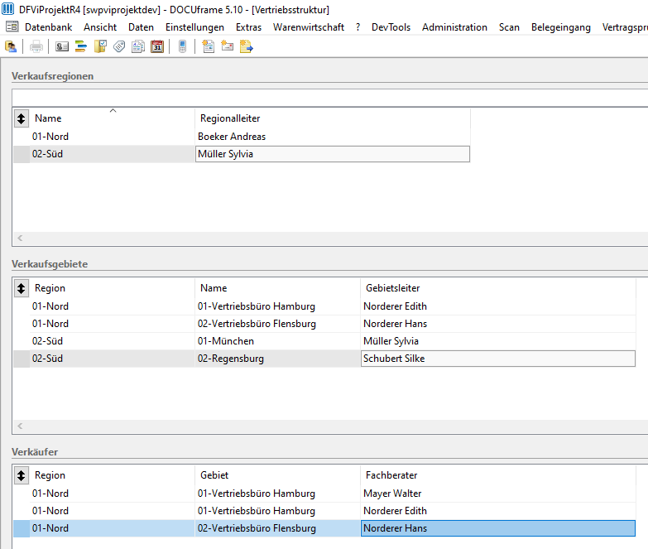Click left scroll arrow under Verkaufsregionen table

tap(20, 238)
